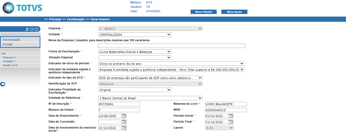
Task: Open the Forma de Escrituração dropdown
Action: (135, 52)
